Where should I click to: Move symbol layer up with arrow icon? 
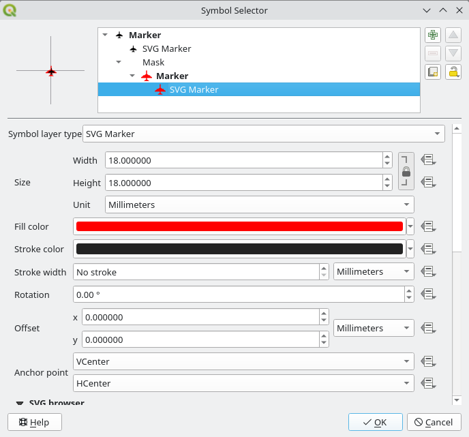(x=453, y=35)
